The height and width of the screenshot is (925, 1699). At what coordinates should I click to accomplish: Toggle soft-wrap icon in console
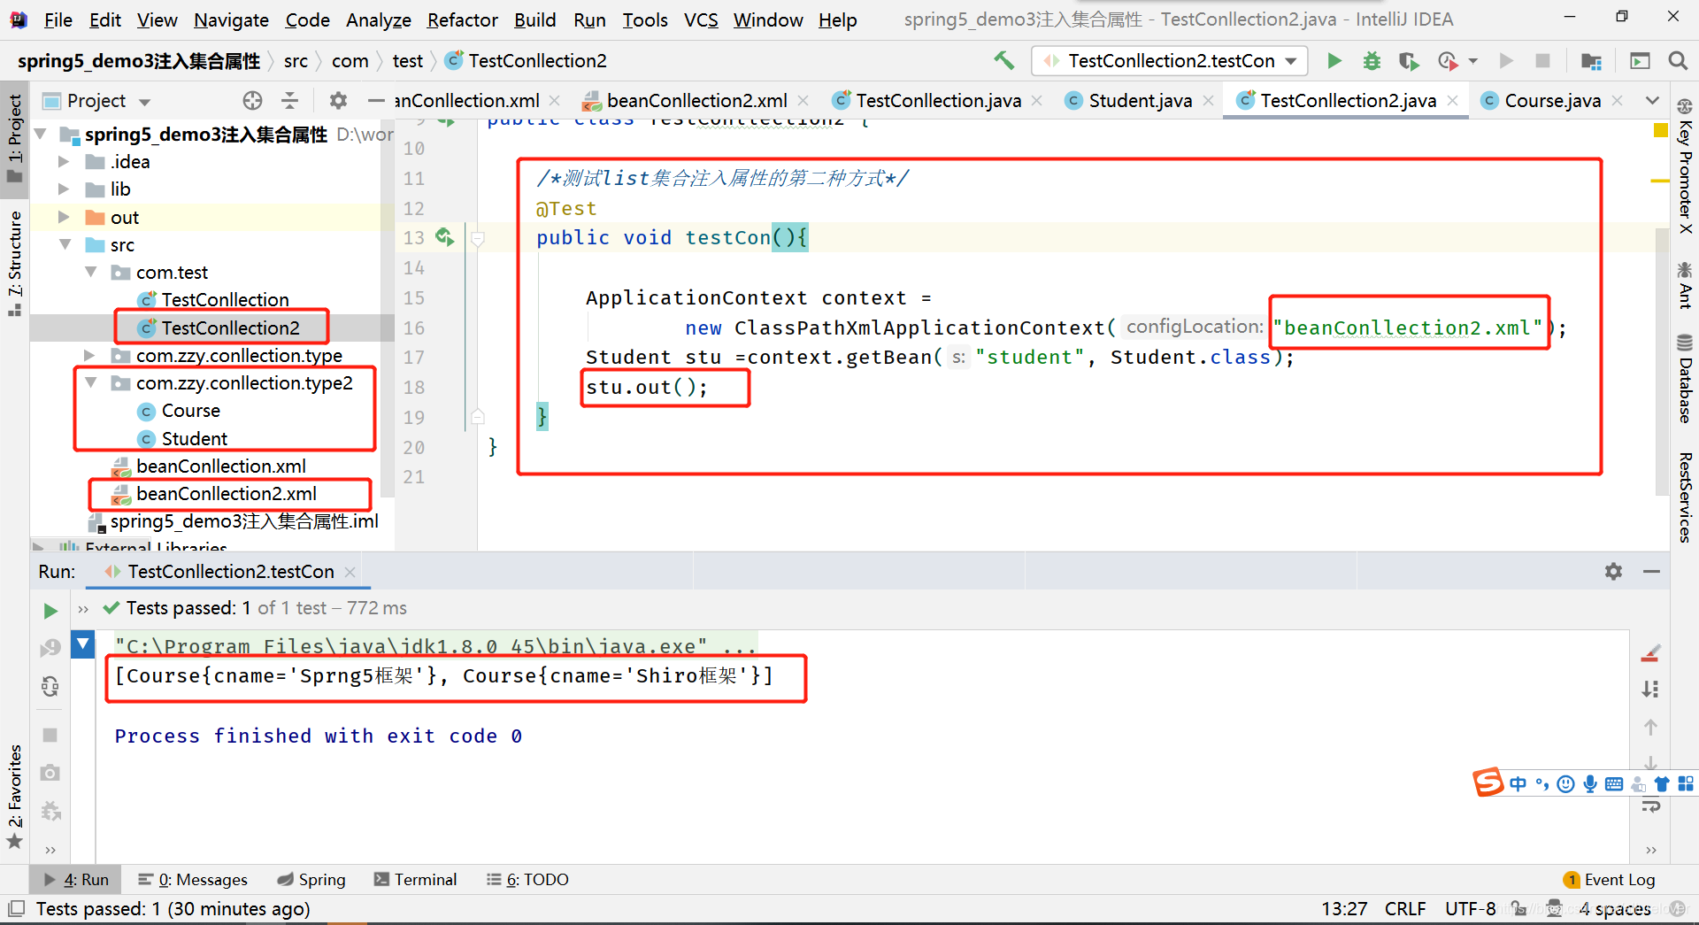point(1650,806)
